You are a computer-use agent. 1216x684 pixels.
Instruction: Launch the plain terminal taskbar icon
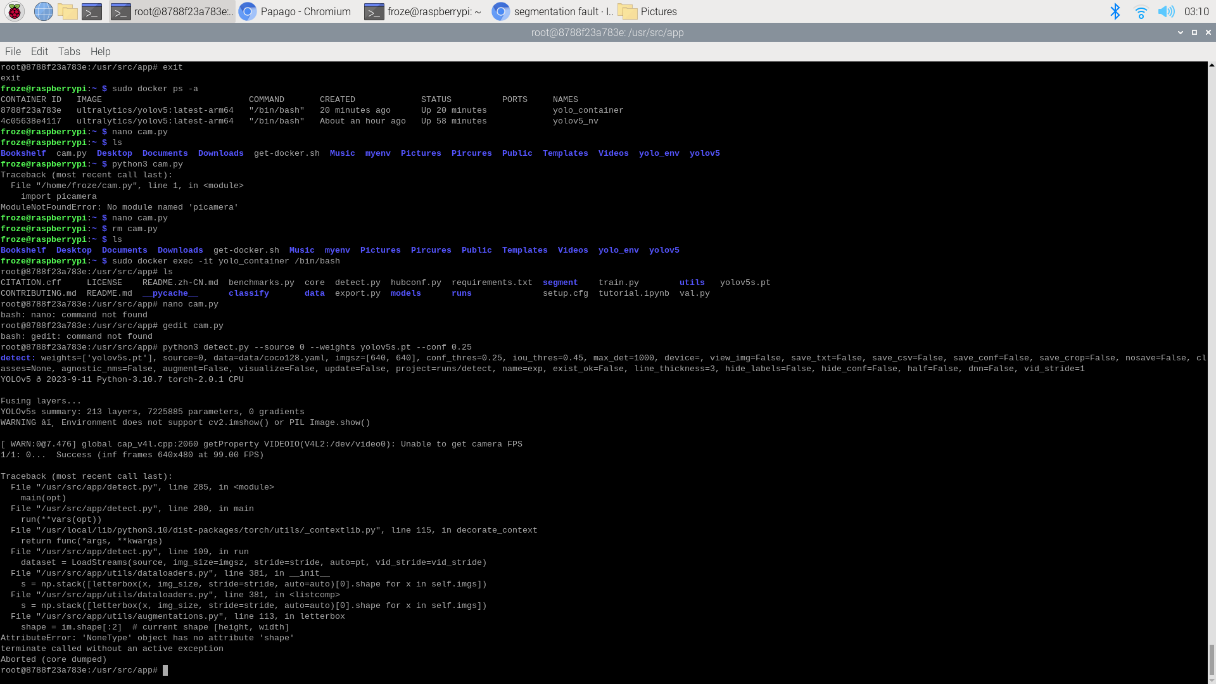click(92, 11)
